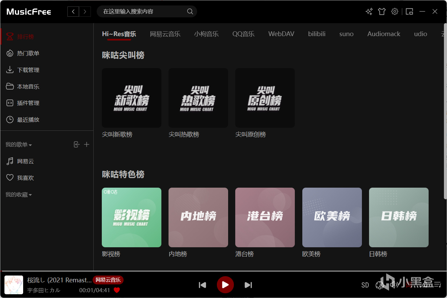Screen dimensions: 447x298
Task: Open the play queue list icon
Action: (437, 285)
